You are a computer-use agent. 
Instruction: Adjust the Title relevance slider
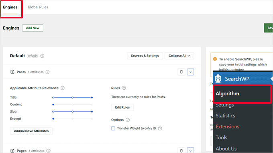point(72,97)
